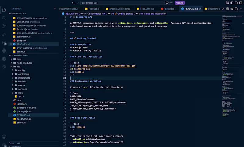Open server.js in project tree

tap(21, 123)
